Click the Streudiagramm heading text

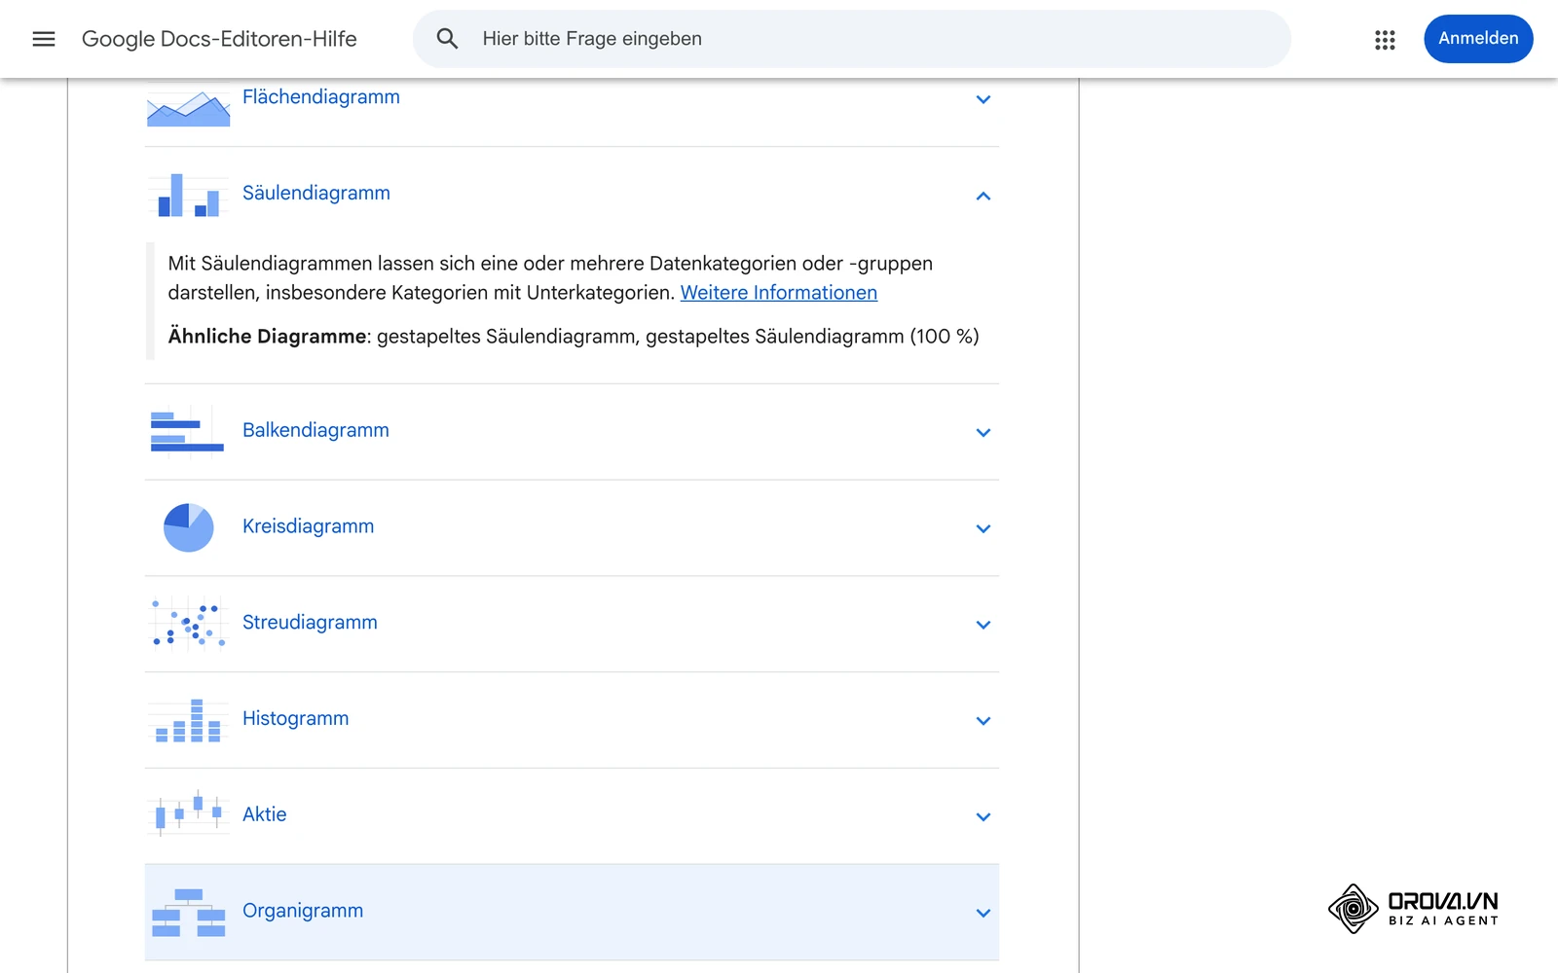[x=310, y=623]
